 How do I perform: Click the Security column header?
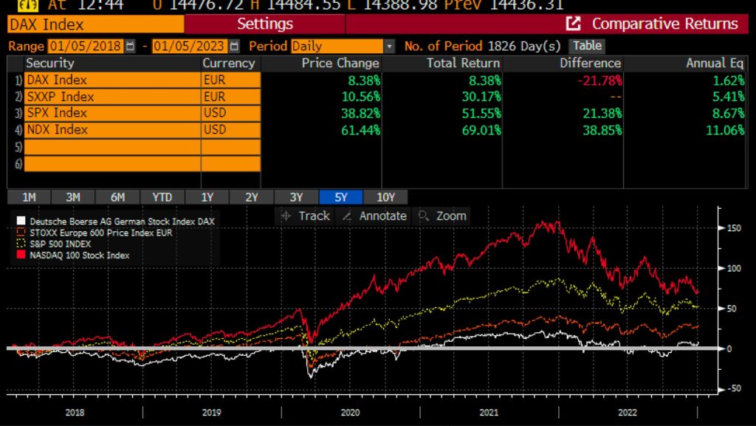(50, 63)
